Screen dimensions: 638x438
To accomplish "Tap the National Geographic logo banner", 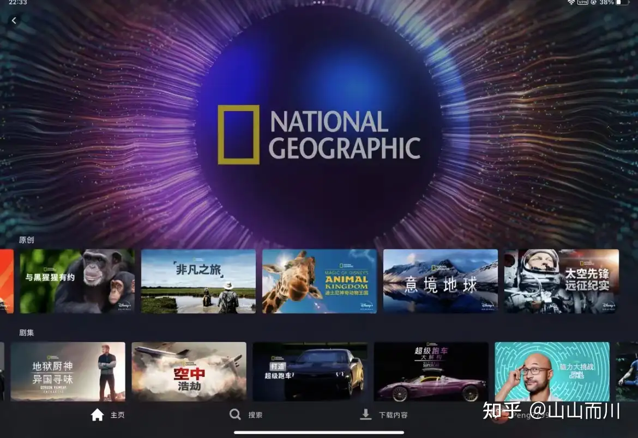I will [320, 135].
